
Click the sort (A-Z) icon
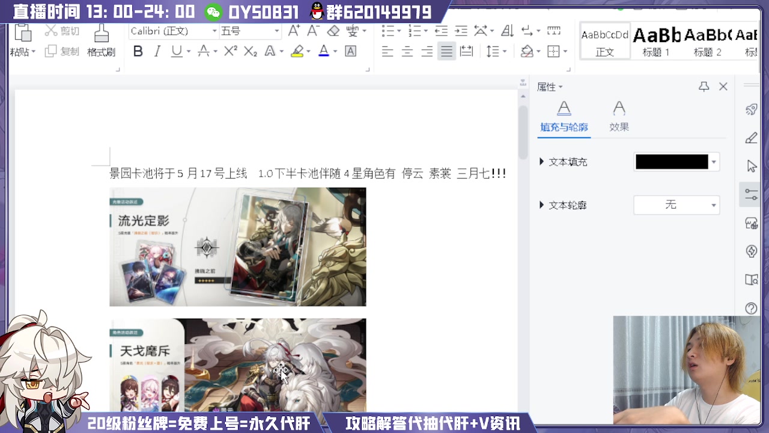(x=507, y=31)
